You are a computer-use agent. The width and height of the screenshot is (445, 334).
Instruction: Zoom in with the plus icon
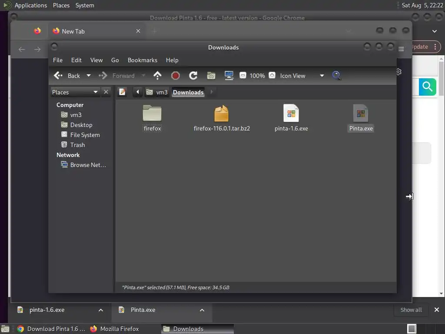pyautogui.click(x=272, y=75)
